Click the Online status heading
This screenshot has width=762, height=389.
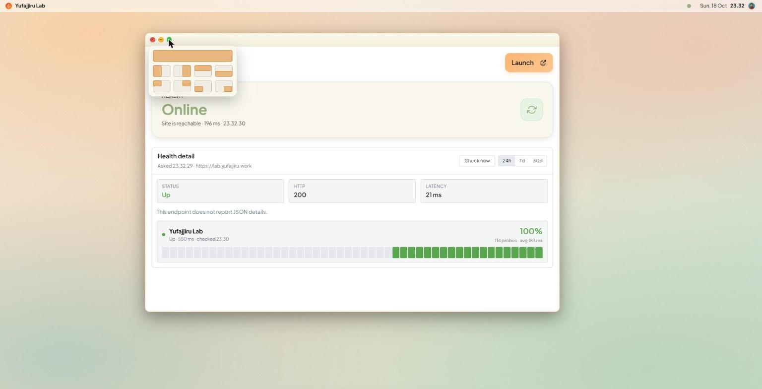[x=184, y=110]
